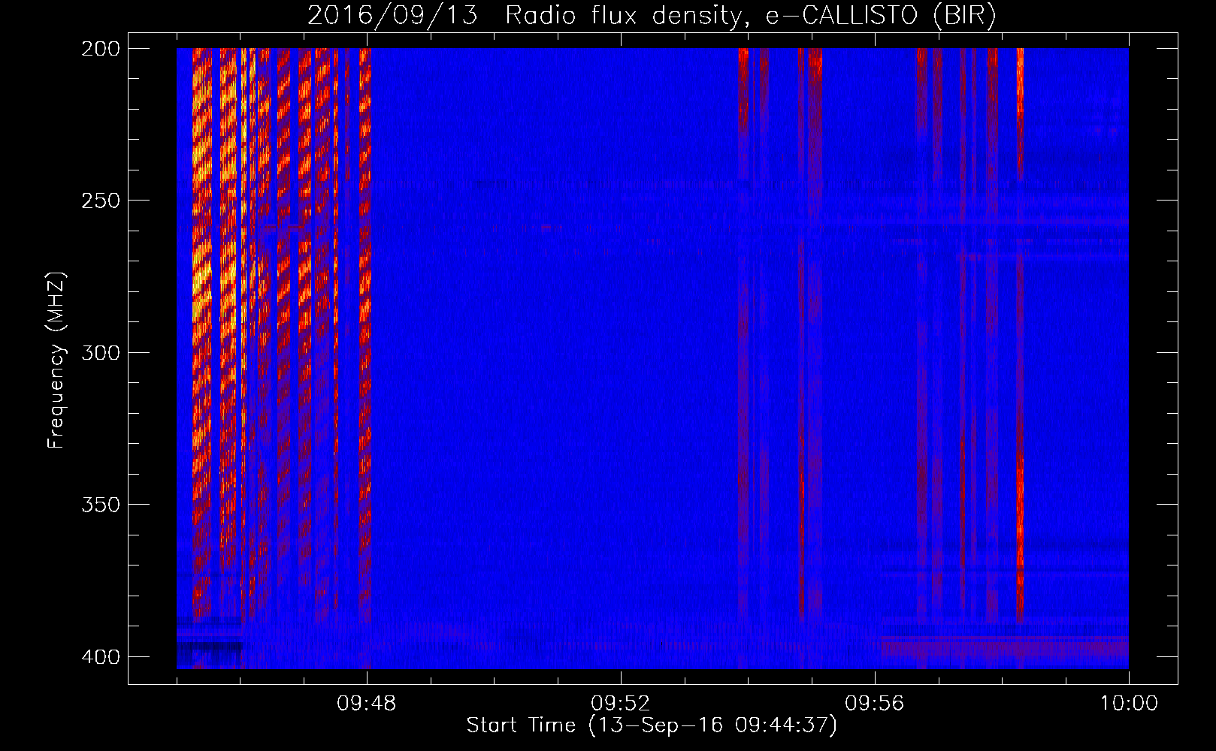Image resolution: width=1216 pixels, height=751 pixels.
Task: Click the 09:48 time tick label
Action: [x=367, y=704]
